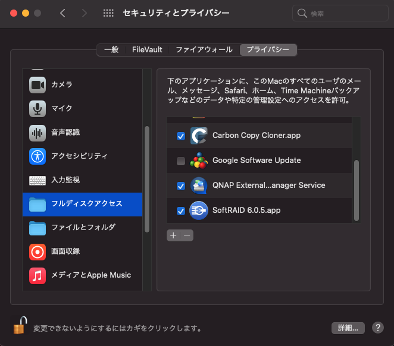Select the Google Software Update name
394x346 pixels.
pos(257,161)
